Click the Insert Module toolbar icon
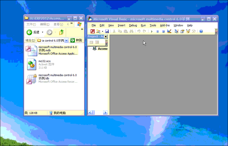The height and width of the screenshot is (146, 228). point(98,31)
